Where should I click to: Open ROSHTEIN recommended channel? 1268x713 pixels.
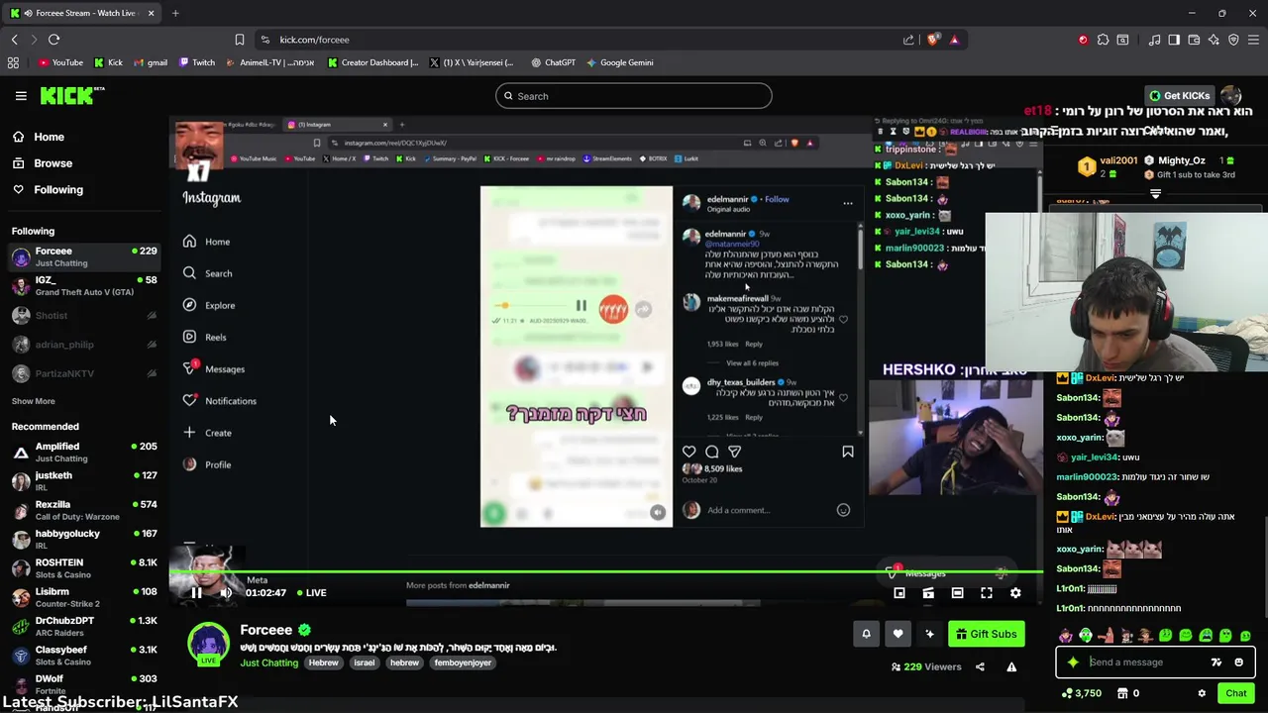83,568
